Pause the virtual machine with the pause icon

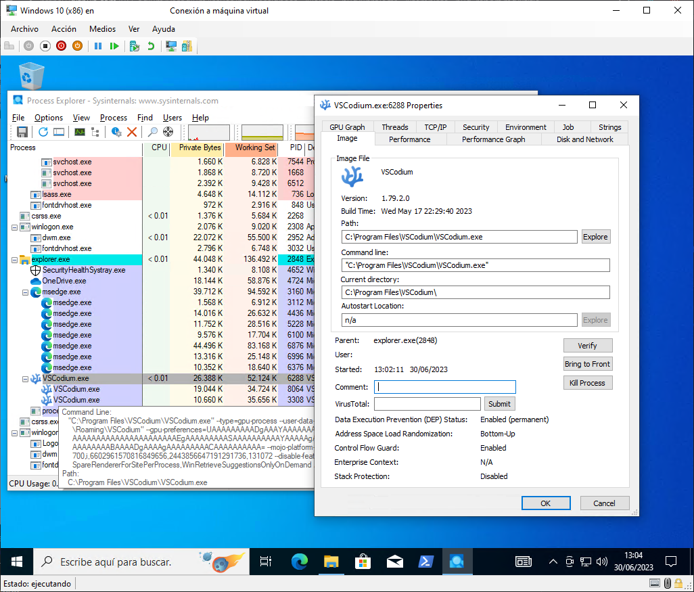tap(99, 46)
